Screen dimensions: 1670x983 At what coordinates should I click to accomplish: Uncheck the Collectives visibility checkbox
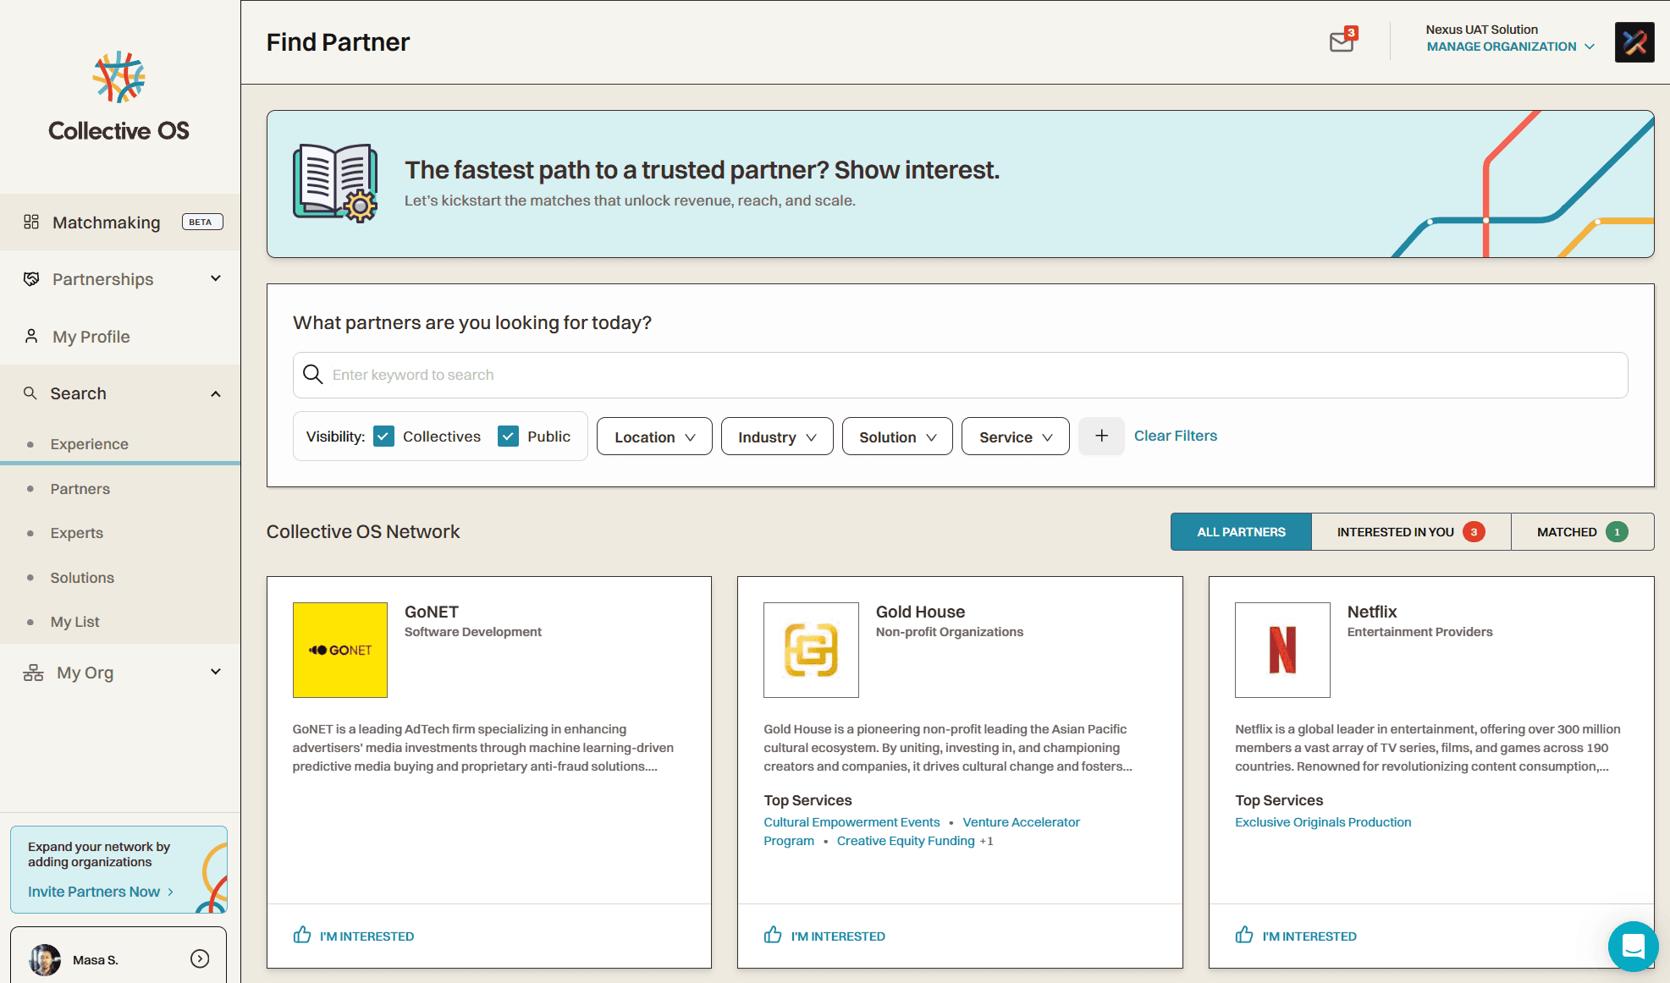click(x=383, y=437)
